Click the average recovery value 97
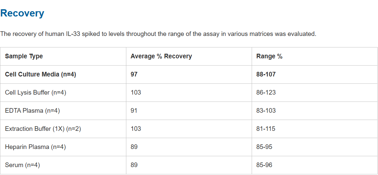This screenshot has width=378, height=175. click(x=134, y=74)
